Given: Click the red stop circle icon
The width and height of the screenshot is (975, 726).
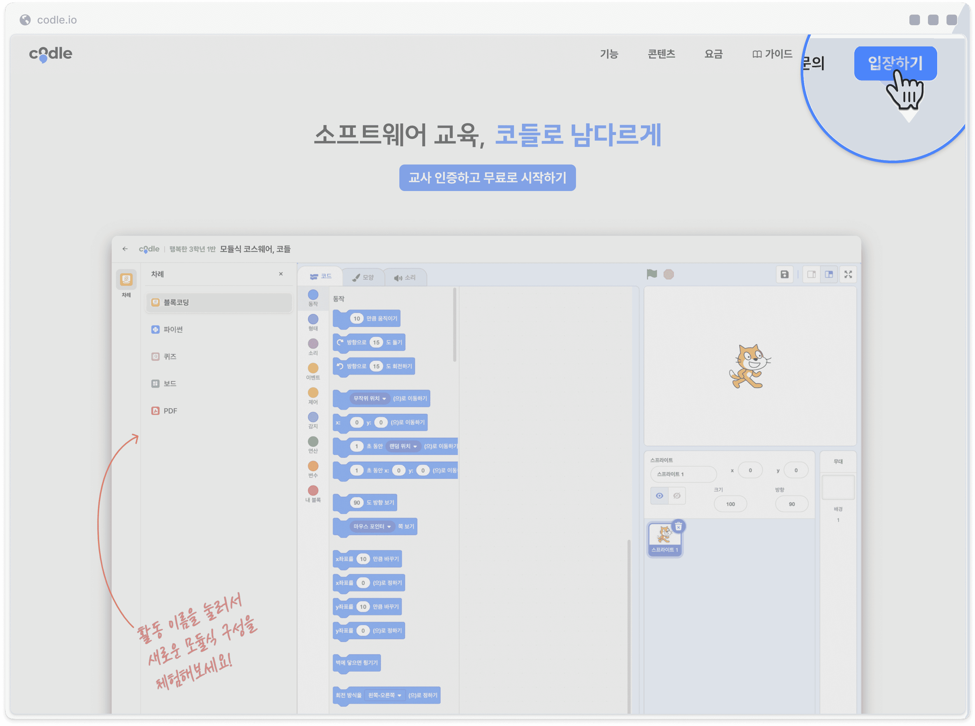Looking at the screenshot, I should pyautogui.click(x=668, y=274).
